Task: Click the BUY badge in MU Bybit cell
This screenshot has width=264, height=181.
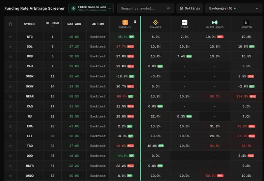Action: (x=189, y=116)
